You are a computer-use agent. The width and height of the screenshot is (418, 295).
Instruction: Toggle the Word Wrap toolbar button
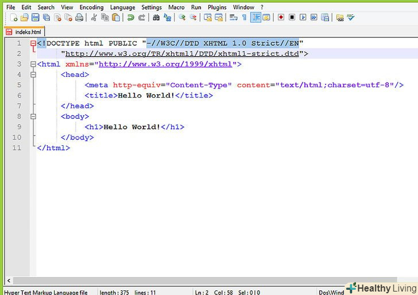point(233,18)
